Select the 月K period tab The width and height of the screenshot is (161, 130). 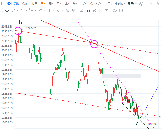point(59,4)
